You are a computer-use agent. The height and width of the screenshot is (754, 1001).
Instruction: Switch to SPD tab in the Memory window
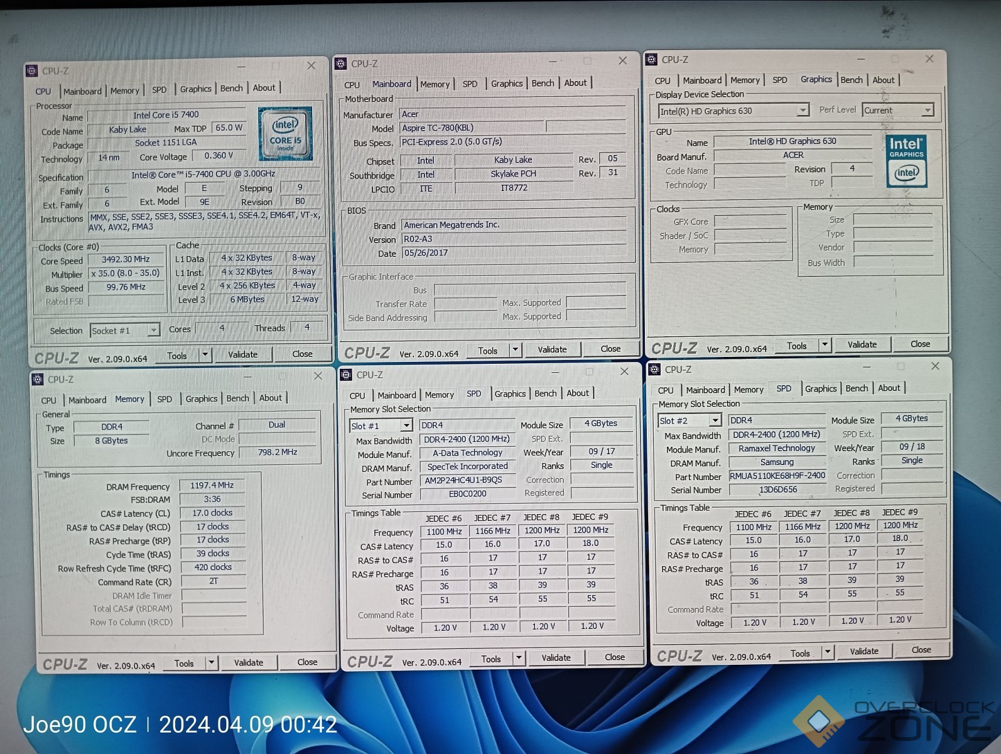pyautogui.click(x=165, y=399)
